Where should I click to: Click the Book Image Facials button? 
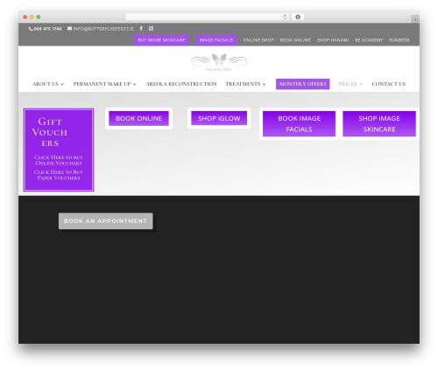pyautogui.click(x=299, y=123)
